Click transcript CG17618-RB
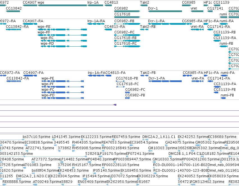 (x=127, y=41)
